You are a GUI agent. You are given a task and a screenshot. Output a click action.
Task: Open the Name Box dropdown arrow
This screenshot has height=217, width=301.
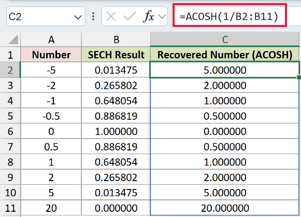pyautogui.click(x=78, y=17)
